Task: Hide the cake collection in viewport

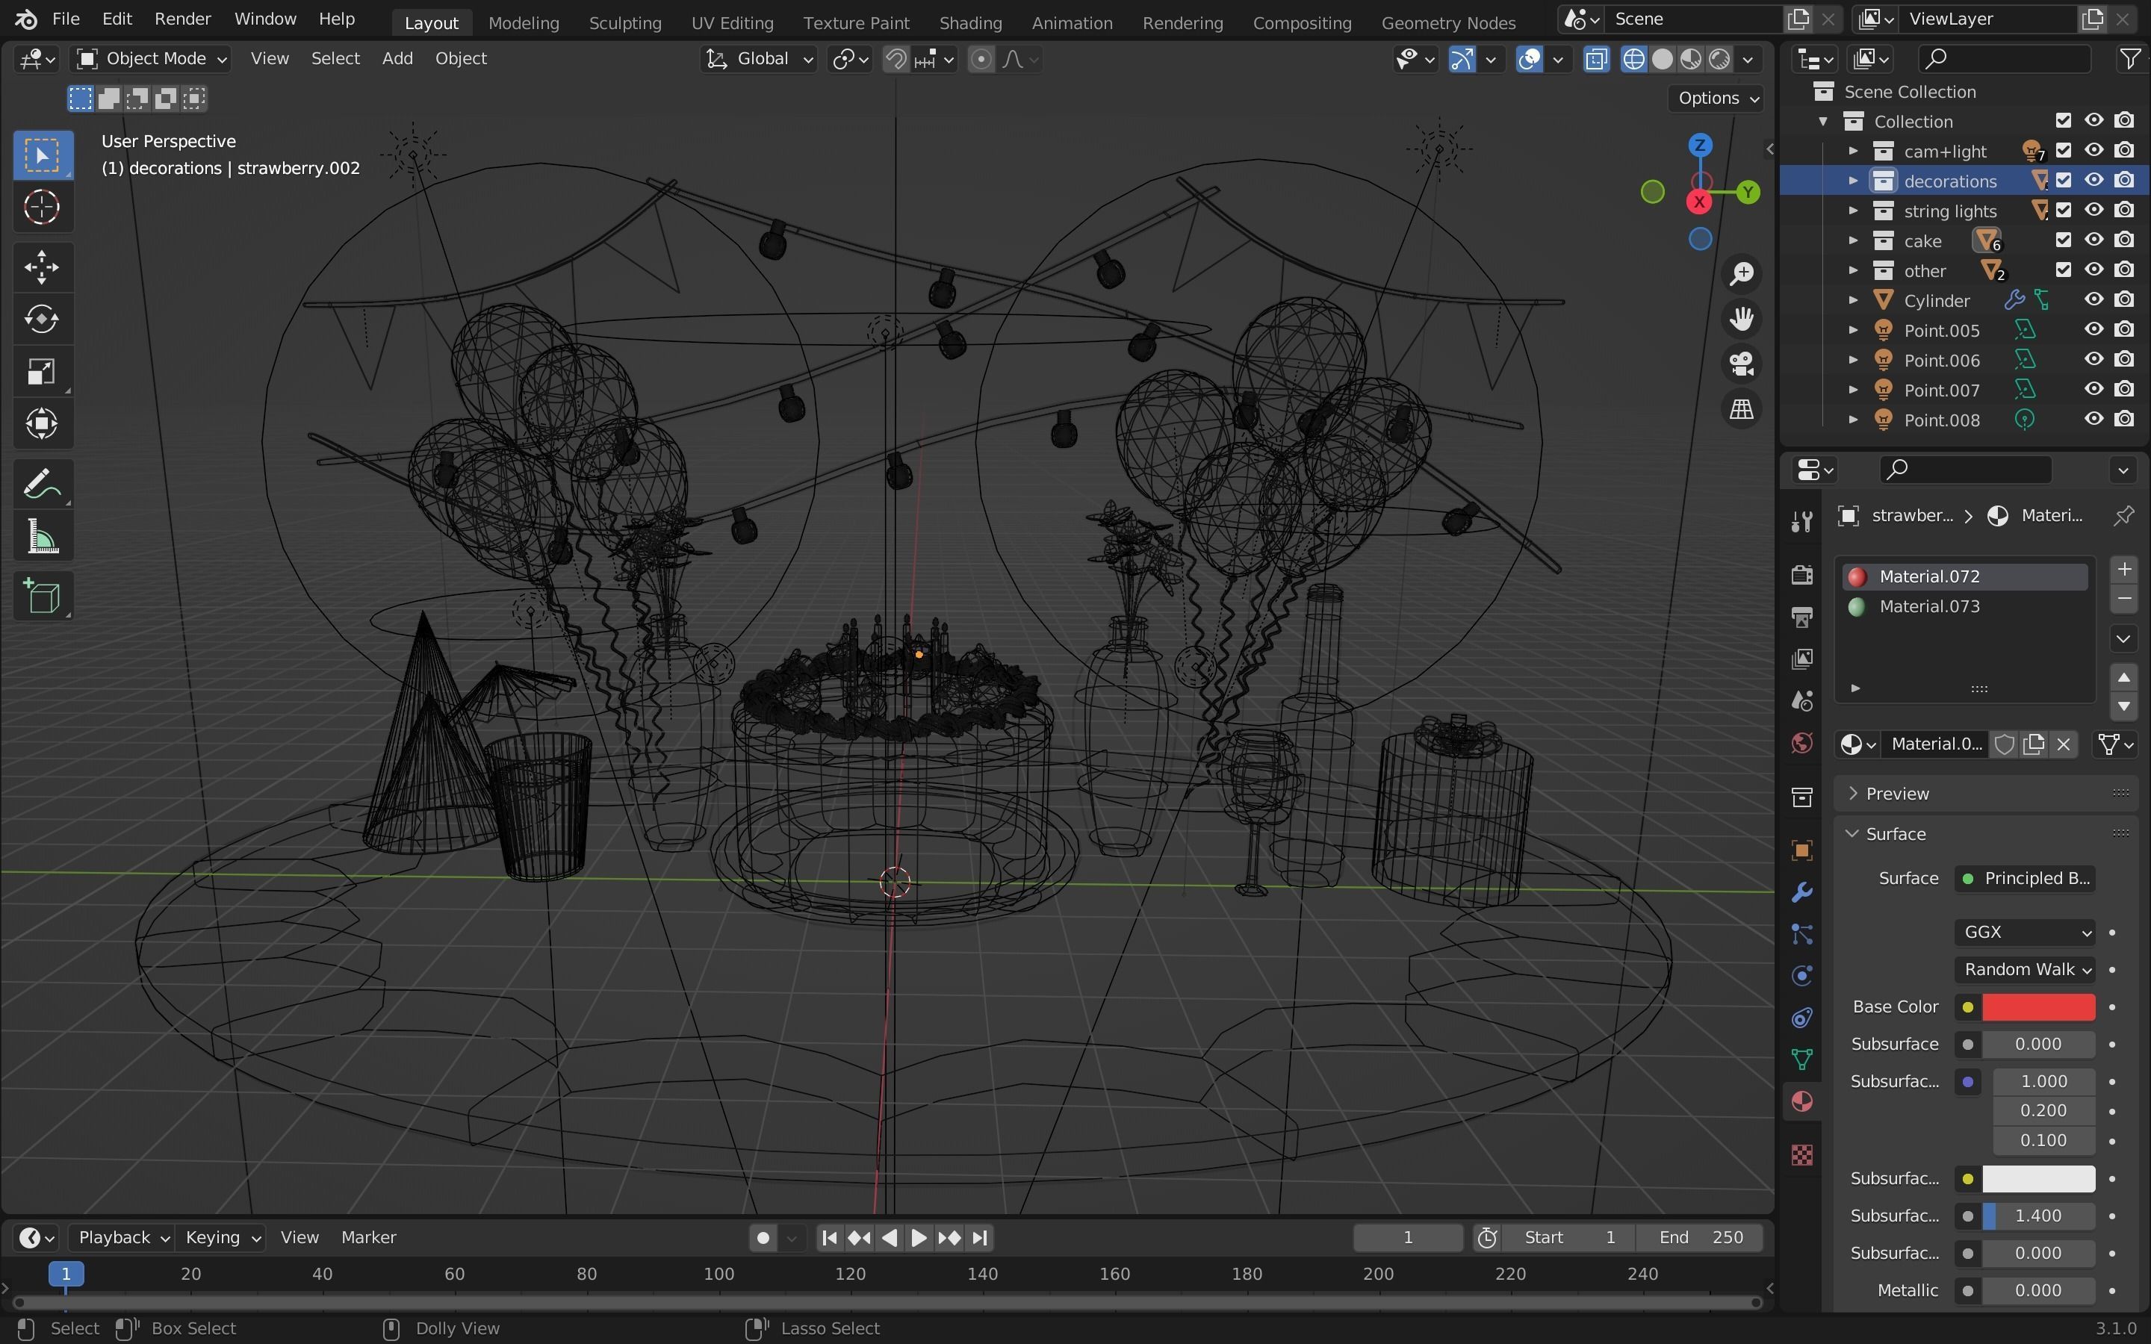Action: (2093, 240)
